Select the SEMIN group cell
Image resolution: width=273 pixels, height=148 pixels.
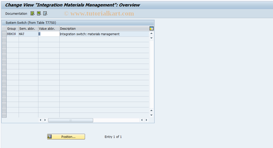12,34
